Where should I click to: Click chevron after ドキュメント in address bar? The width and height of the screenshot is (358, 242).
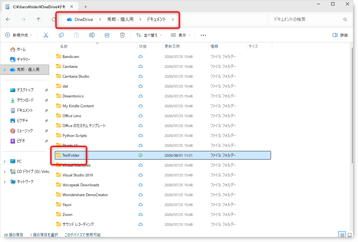coord(173,19)
